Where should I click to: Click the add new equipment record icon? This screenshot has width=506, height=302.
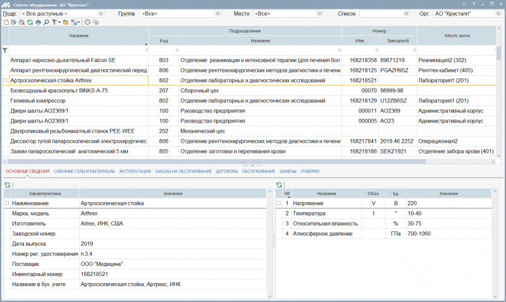(x=6, y=22)
